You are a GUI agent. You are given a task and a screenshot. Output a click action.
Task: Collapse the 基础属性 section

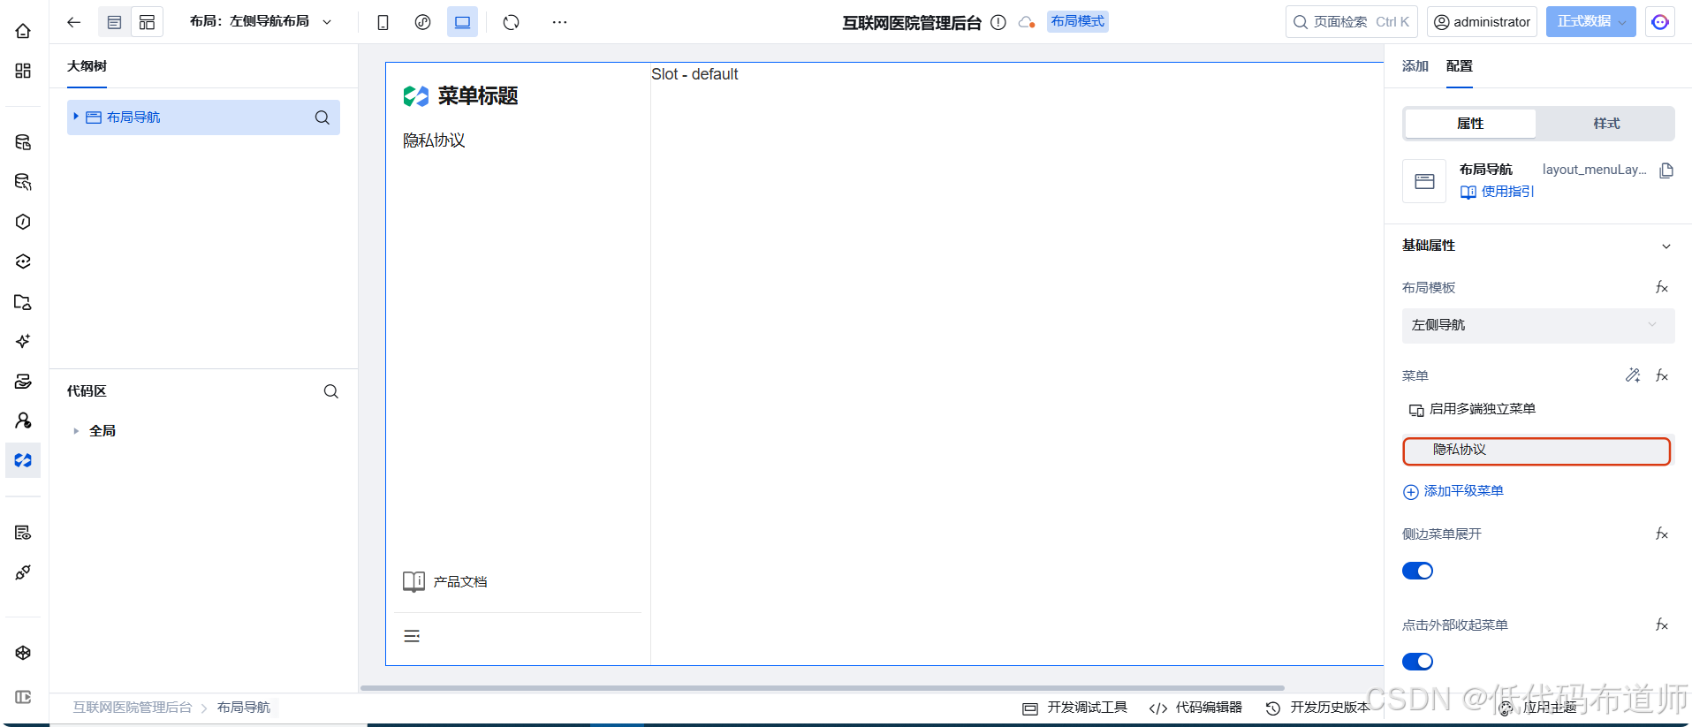point(1665,246)
